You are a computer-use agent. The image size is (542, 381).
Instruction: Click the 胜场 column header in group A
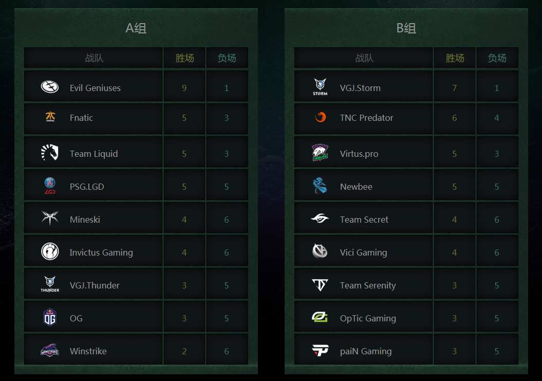[184, 58]
